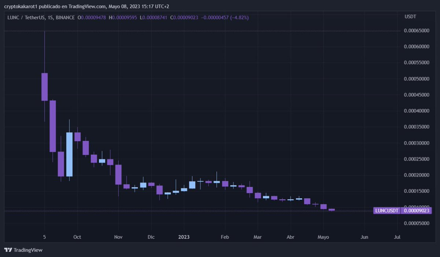
Task: Click the Oct label on time axis
Action: pyautogui.click(x=77, y=237)
